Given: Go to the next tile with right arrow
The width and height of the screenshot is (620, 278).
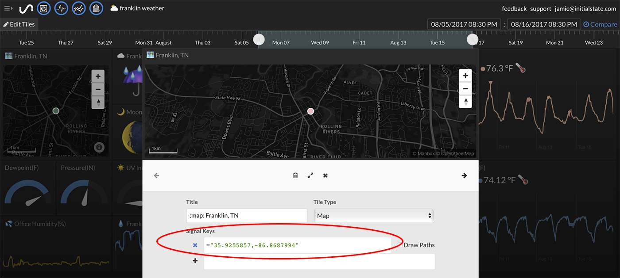Looking at the screenshot, I should coord(464,175).
